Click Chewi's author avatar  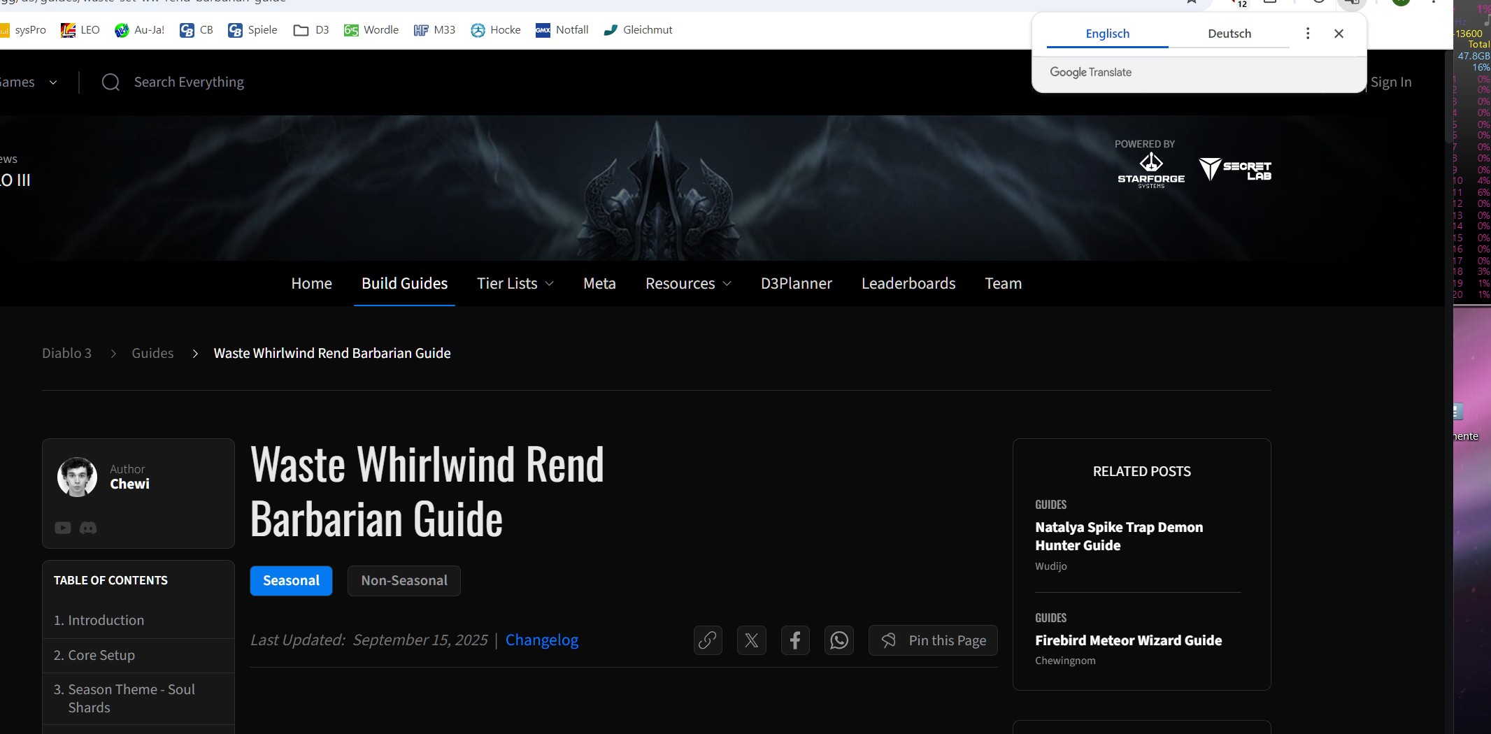[77, 477]
